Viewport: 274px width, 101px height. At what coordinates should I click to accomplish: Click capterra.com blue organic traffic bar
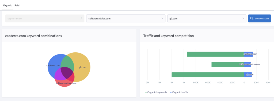[x=248, y=54]
